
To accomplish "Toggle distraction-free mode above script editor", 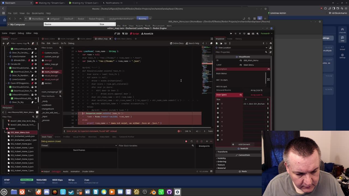I will pyautogui.click(x=212, y=39).
